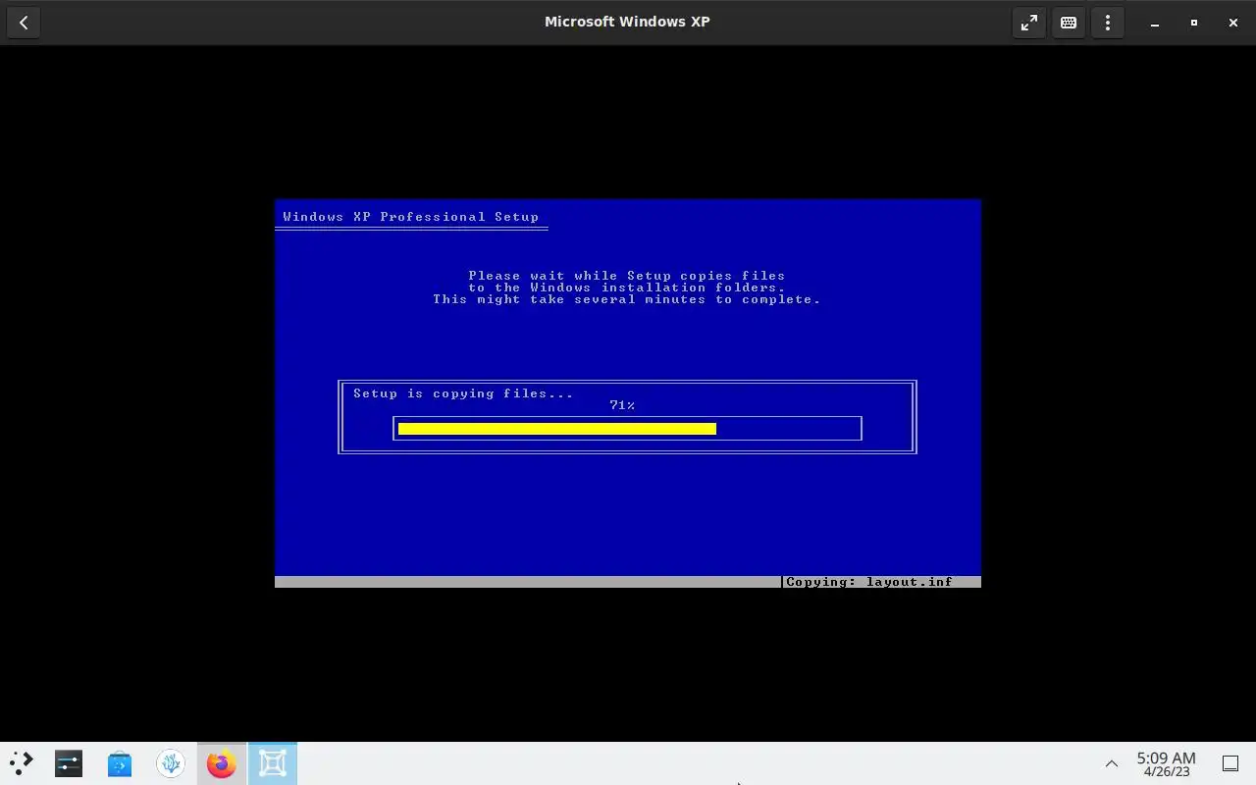Screen dimensions: 1256x785
Task: Enter fullscreen mode for the VM
Action: [x=1029, y=22]
